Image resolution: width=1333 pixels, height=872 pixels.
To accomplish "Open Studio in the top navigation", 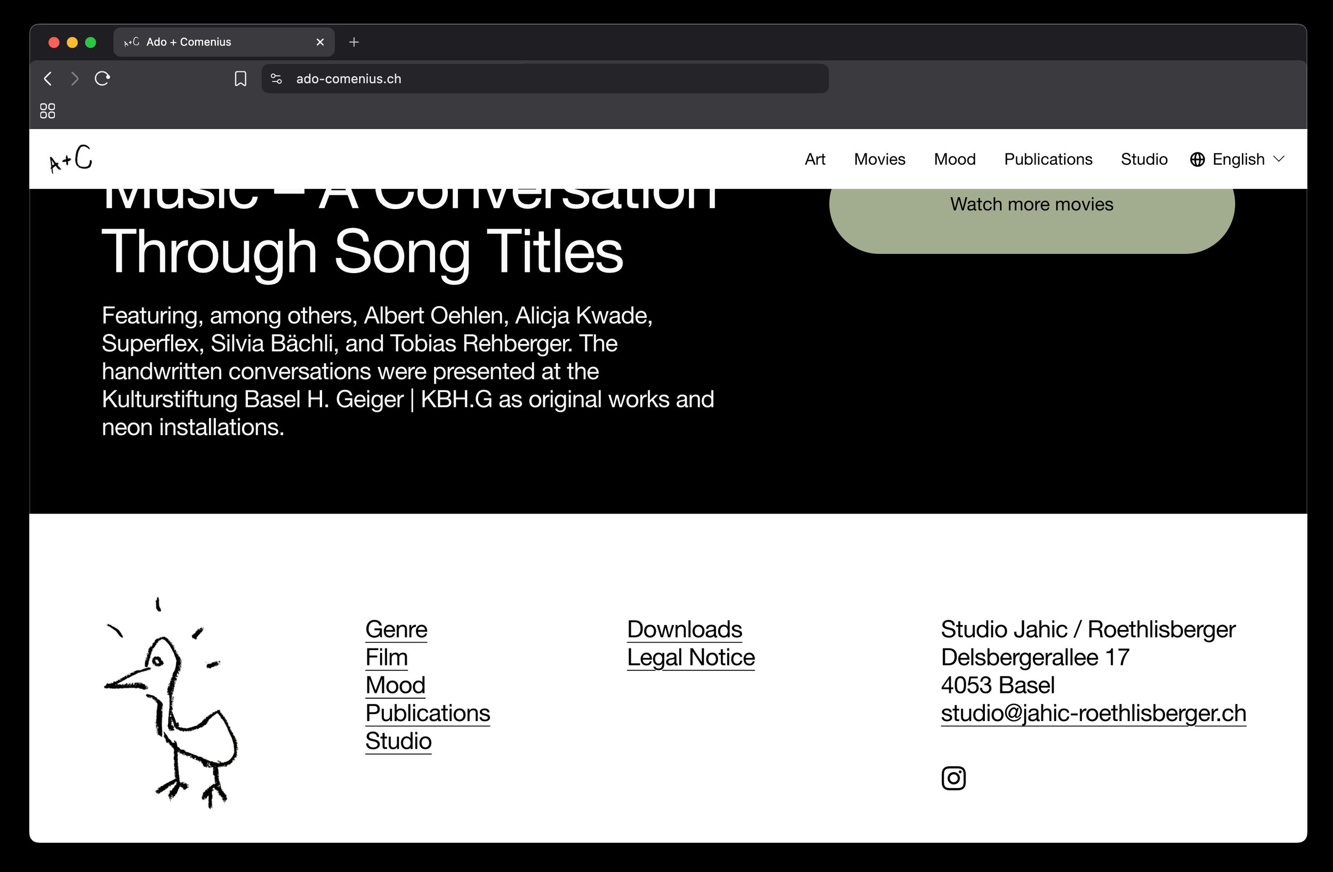I will (1144, 159).
